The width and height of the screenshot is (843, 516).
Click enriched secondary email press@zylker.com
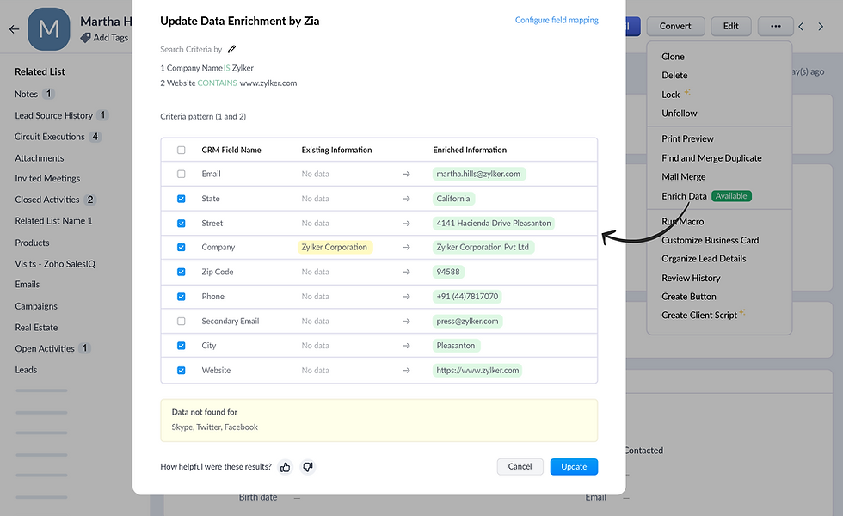pyautogui.click(x=467, y=322)
